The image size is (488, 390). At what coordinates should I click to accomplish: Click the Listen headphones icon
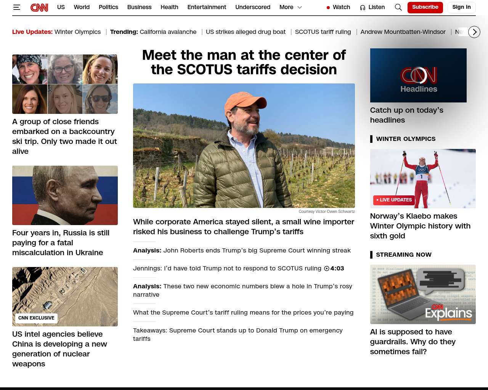pyautogui.click(x=363, y=7)
